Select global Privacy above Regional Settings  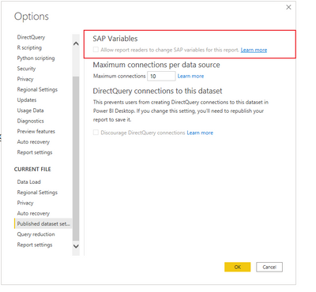[x=25, y=79]
